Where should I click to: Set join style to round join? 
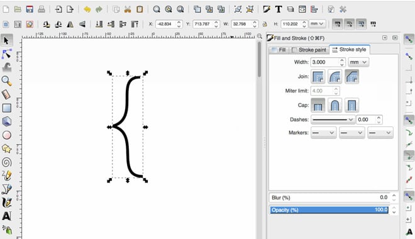335,77
